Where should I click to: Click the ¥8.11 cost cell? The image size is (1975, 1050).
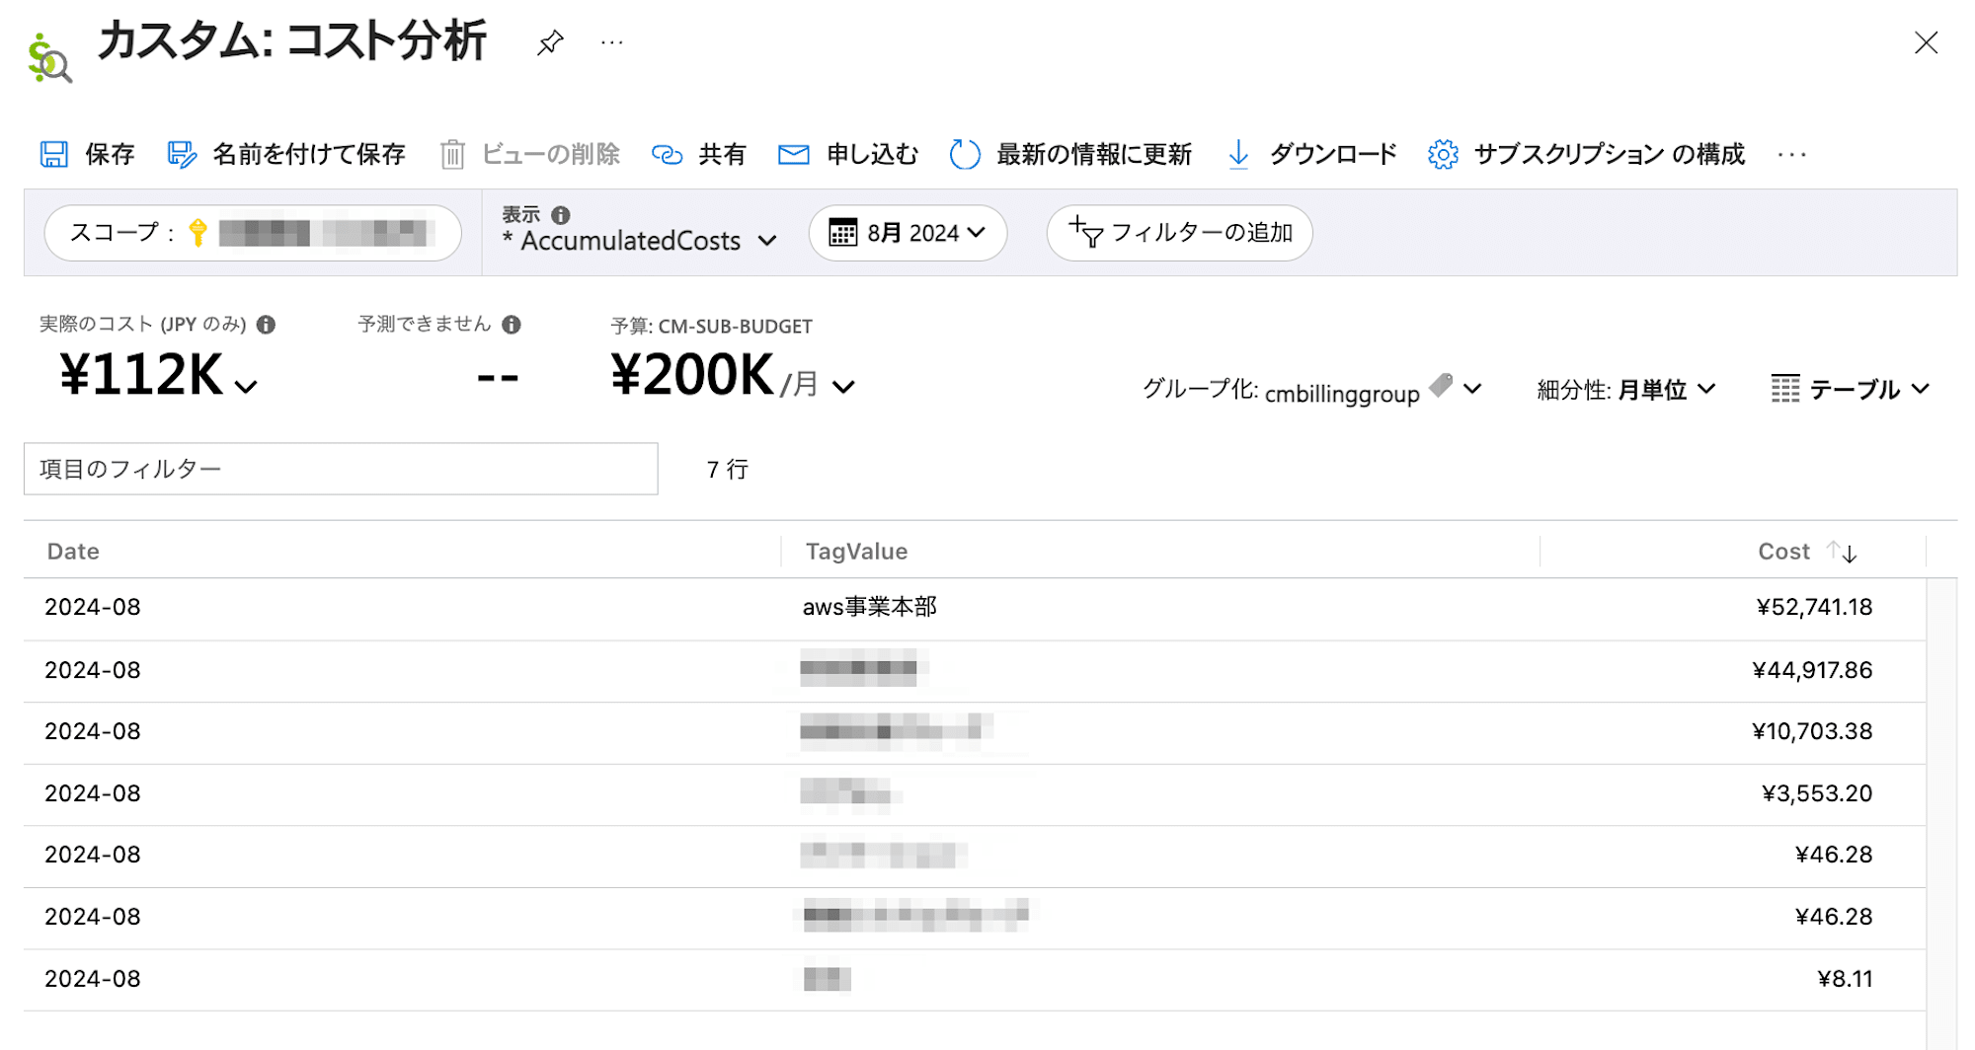(x=1845, y=979)
